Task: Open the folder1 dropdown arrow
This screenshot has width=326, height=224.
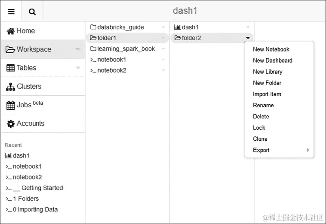Action: click(x=163, y=38)
